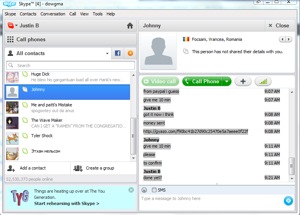
Task: Select Huge Dick contact's avatar
Action: coord(12,77)
